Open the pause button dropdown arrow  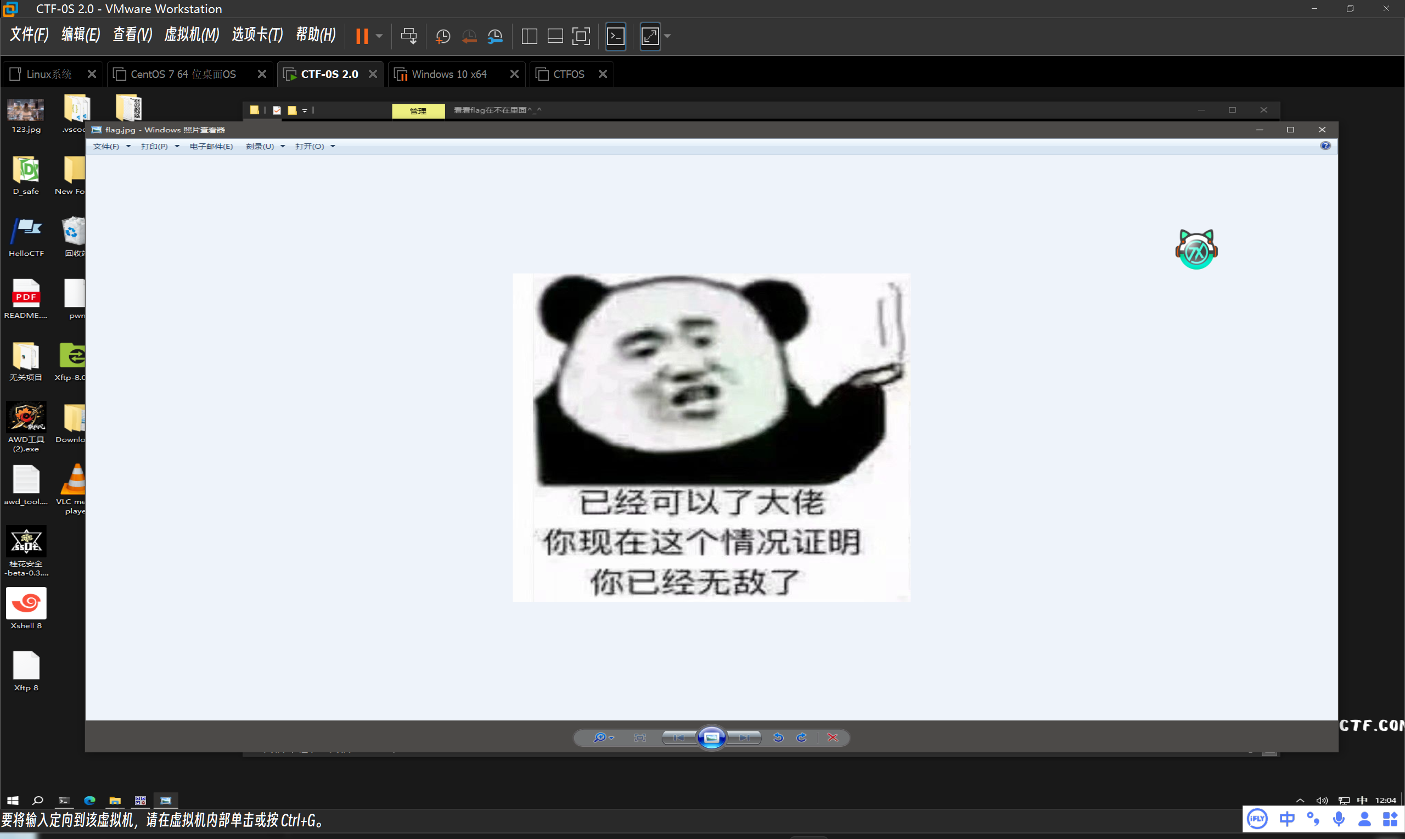tap(378, 36)
